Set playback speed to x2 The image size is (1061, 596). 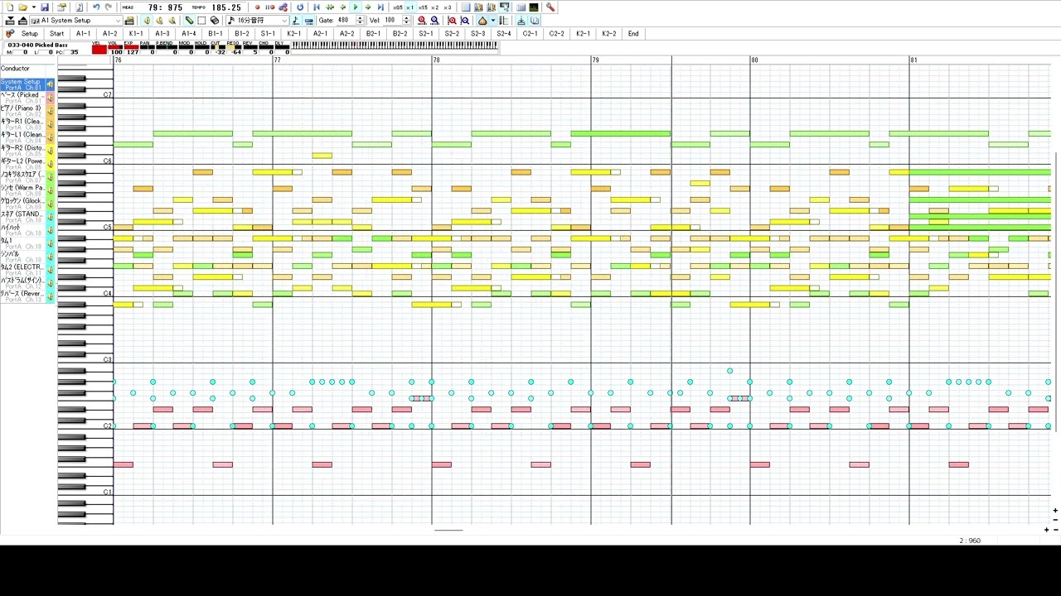pos(434,7)
